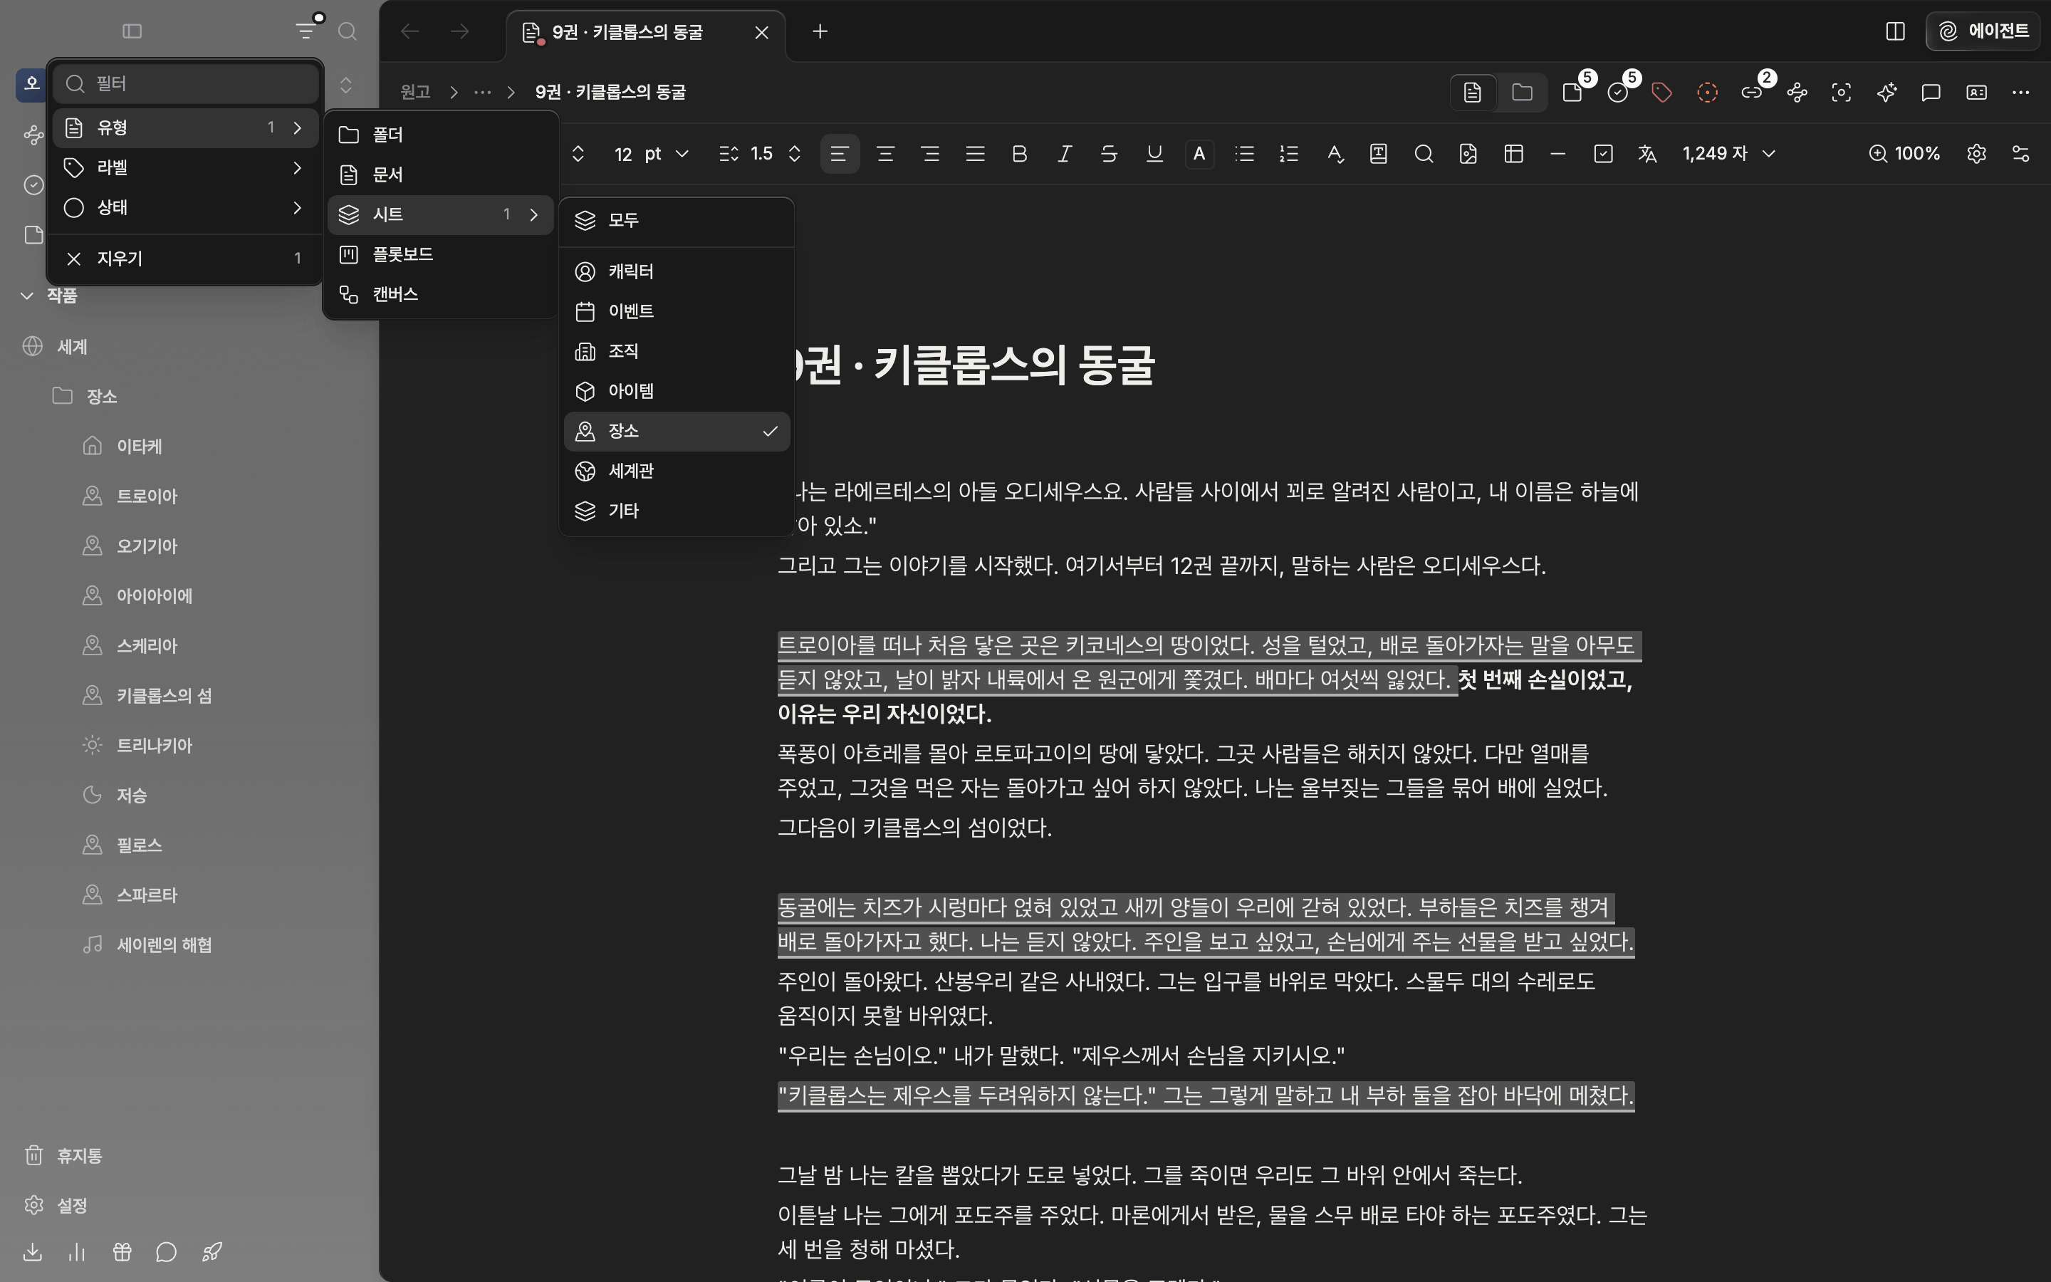Image resolution: width=2051 pixels, height=1282 pixels.
Task: Apply underline formatting
Action: 1154,153
